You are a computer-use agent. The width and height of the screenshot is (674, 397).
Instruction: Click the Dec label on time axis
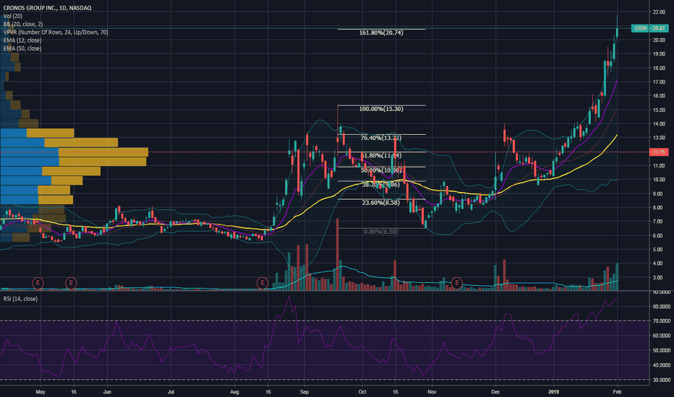[x=495, y=392]
